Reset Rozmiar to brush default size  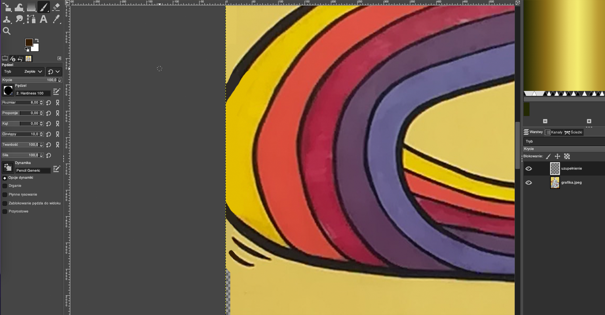tap(49, 103)
